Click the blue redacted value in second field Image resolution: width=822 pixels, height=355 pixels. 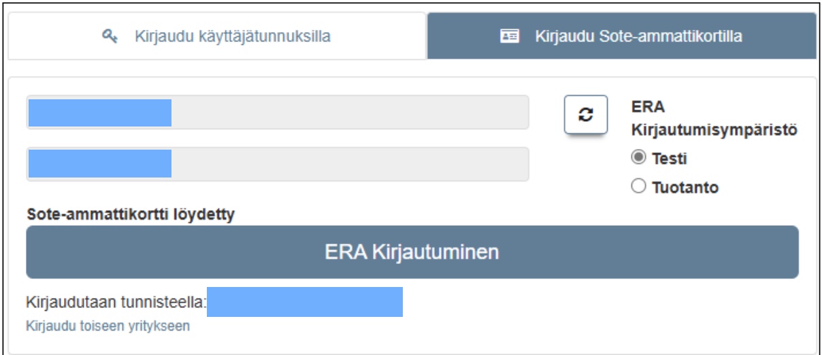point(99,164)
